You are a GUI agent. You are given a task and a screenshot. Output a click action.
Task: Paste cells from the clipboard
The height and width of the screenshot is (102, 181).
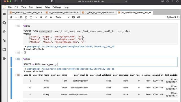point(31,17)
